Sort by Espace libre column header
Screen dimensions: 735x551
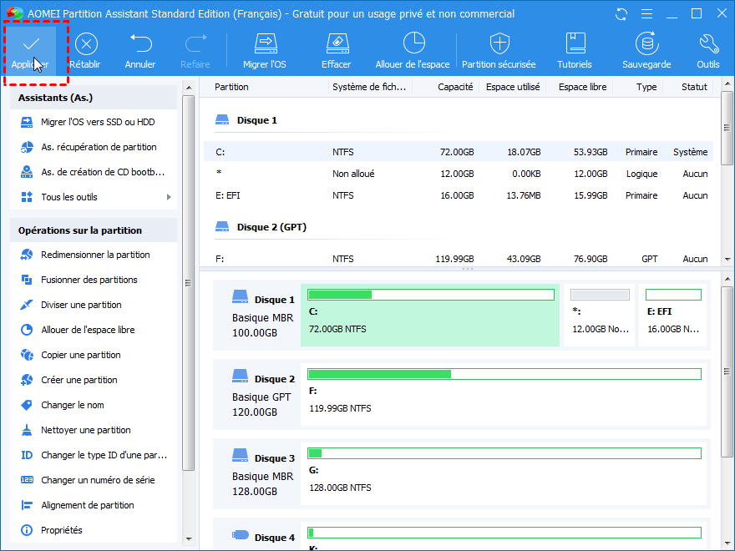point(583,87)
